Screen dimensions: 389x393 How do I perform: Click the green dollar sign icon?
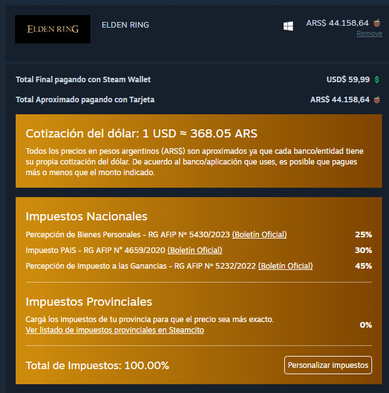(x=376, y=80)
